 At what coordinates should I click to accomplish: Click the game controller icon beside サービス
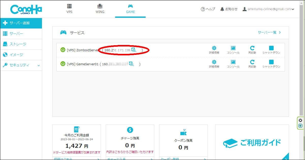pyautogui.click(x=63, y=33)
